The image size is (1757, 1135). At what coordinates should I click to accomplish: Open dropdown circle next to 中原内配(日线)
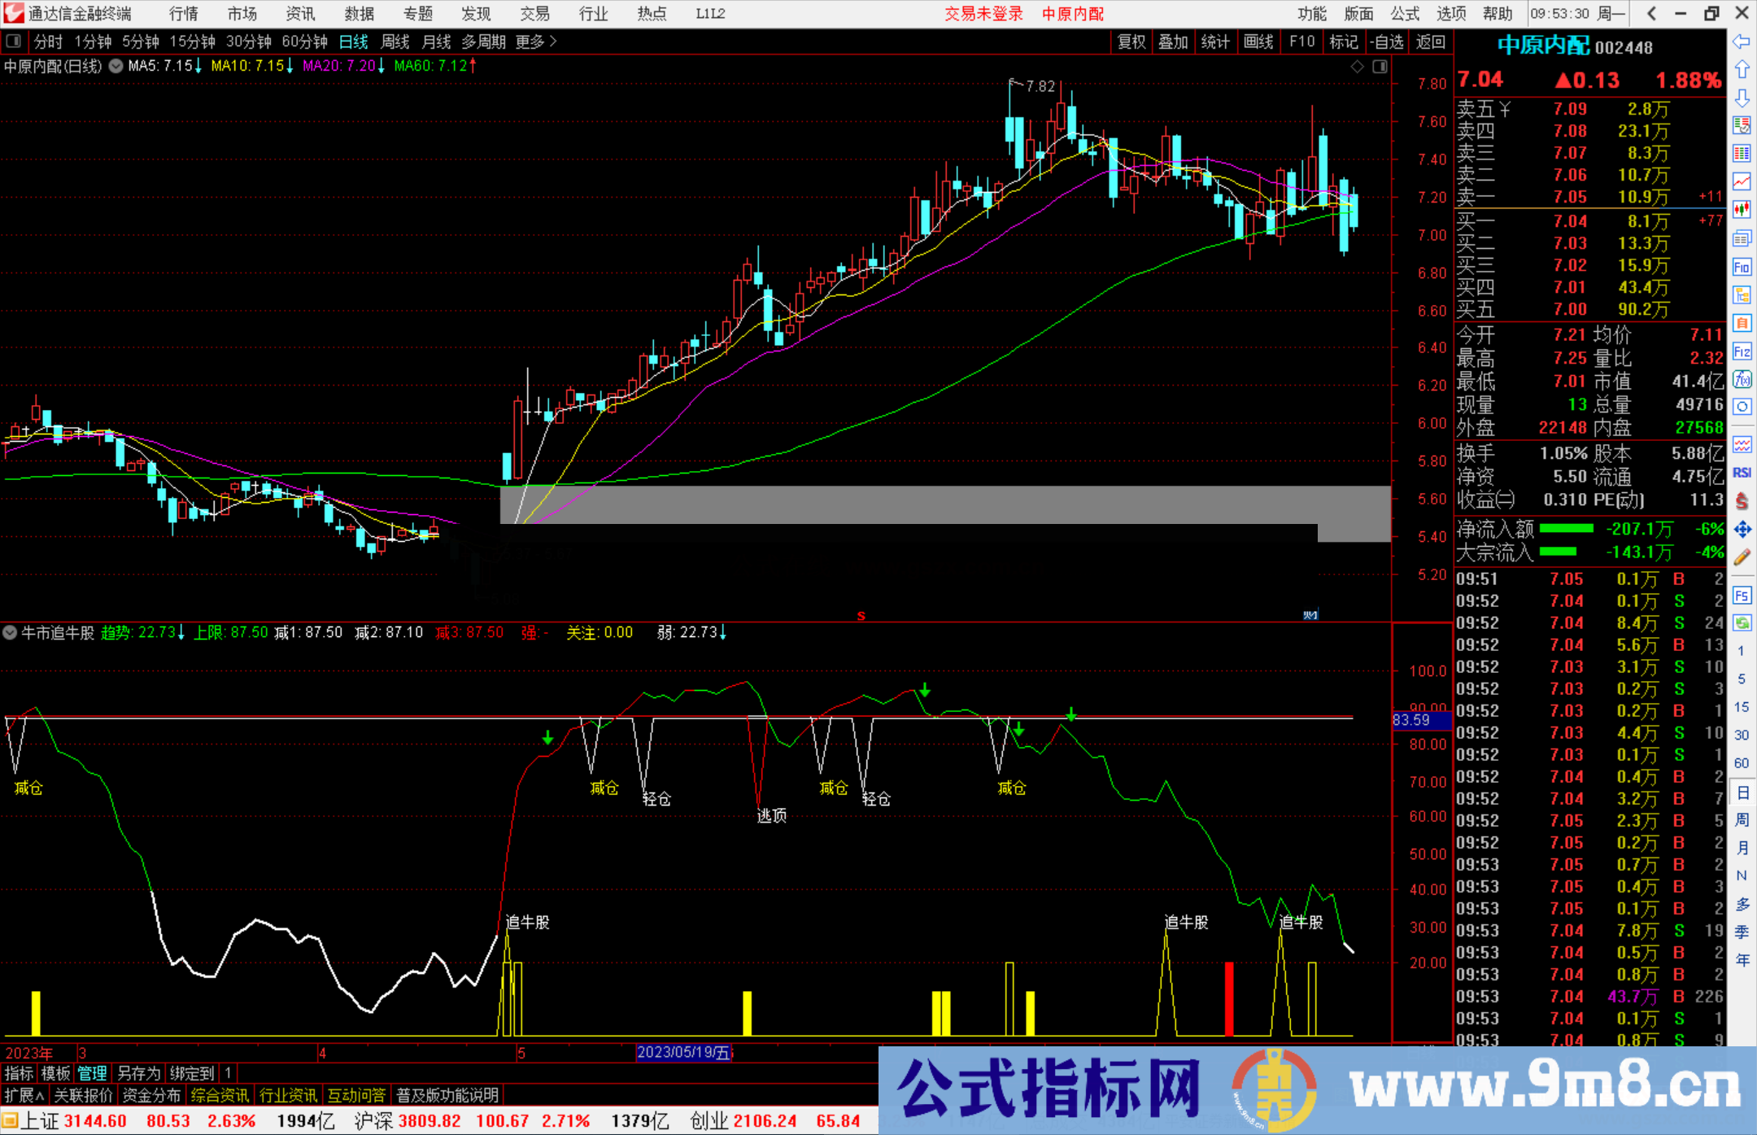point(116,66)
